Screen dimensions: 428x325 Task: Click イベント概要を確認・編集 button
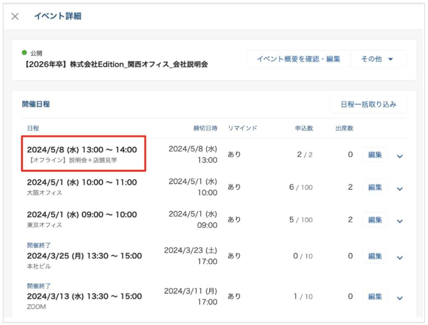click(x=298, y=59)
